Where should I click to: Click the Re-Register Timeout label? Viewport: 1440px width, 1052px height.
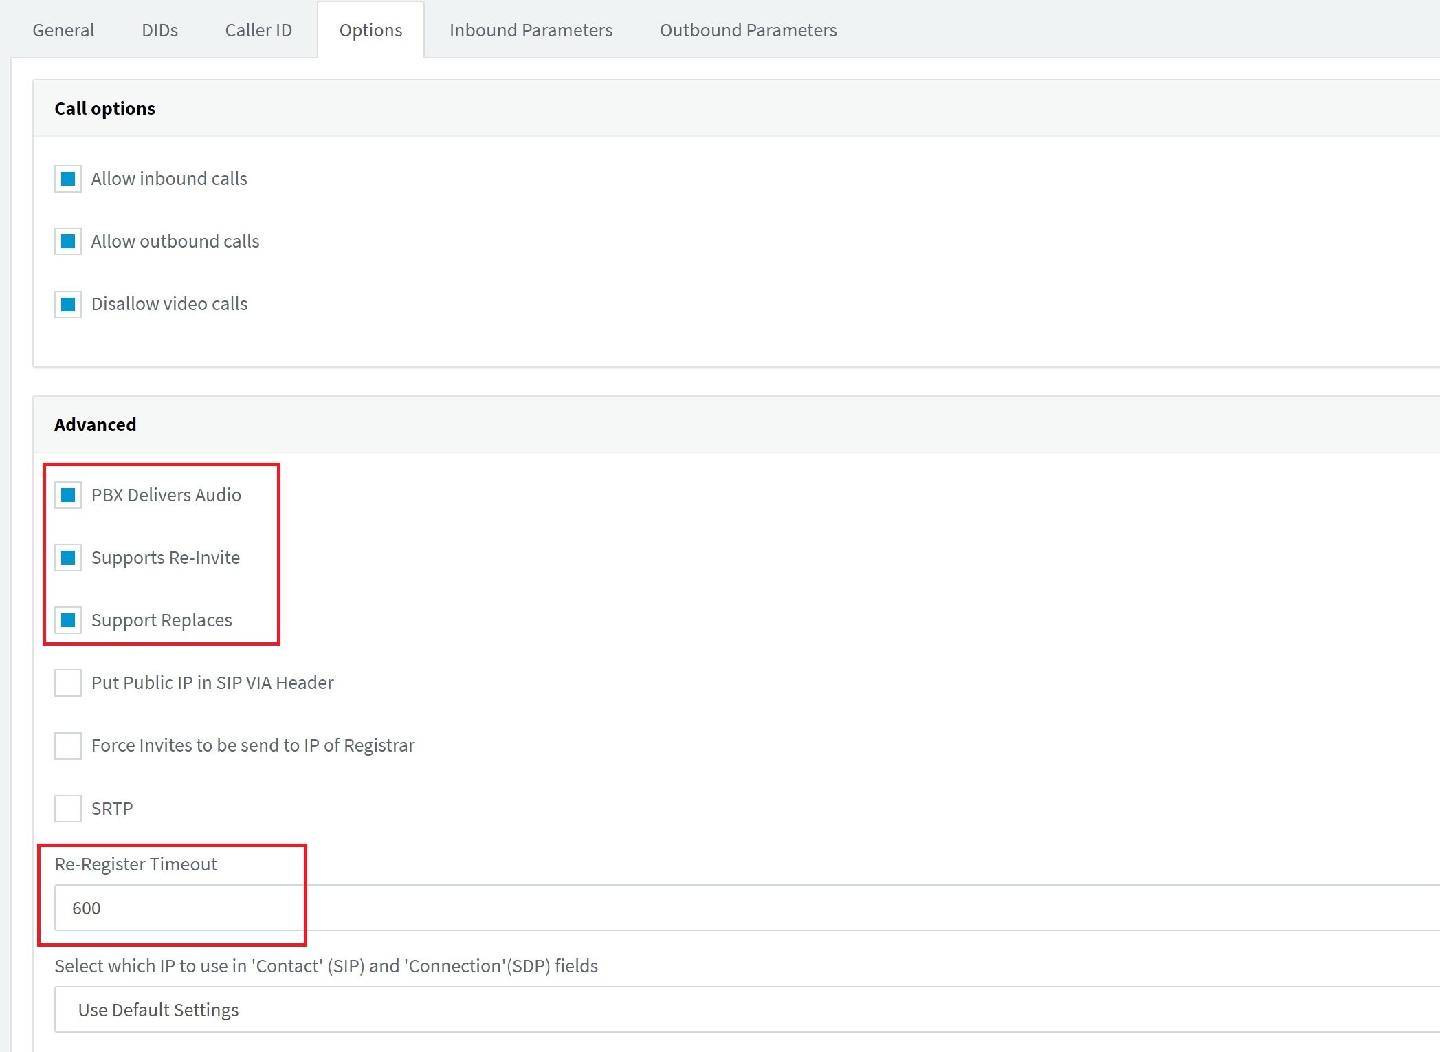click(x=135, y=864)
